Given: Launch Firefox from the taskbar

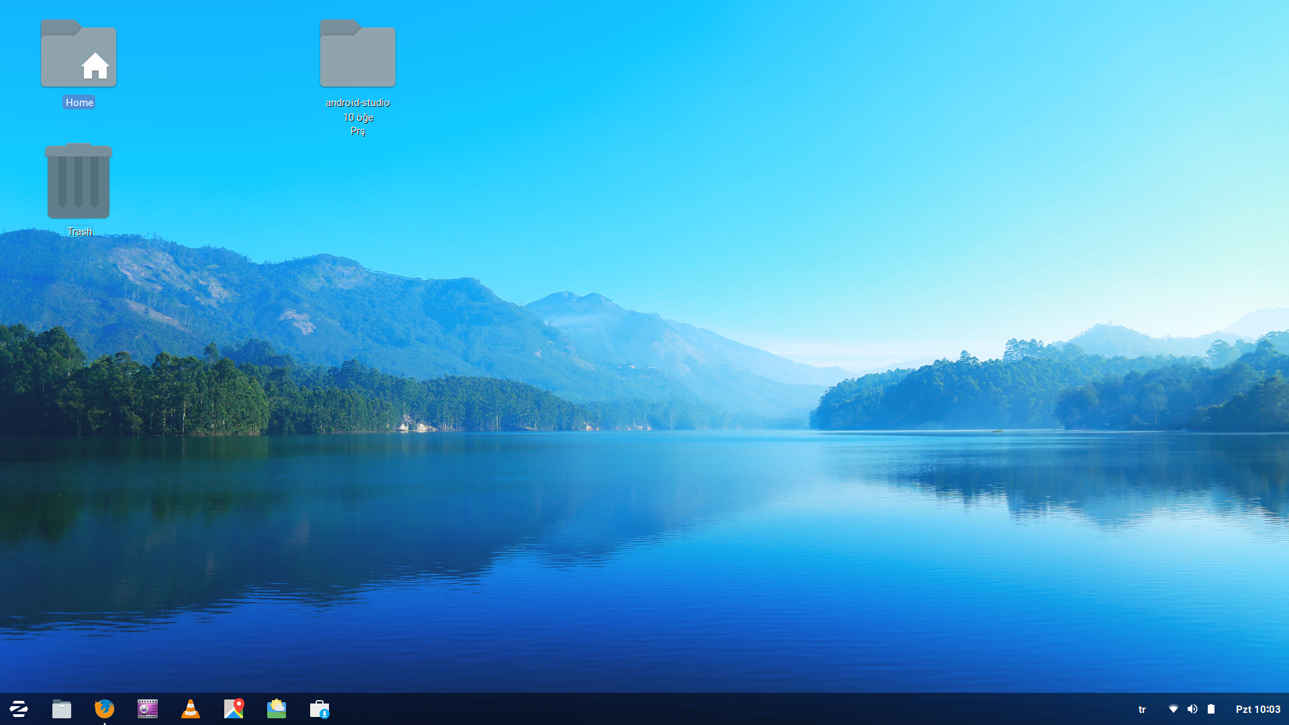Looking at the screenshot, I should click(x=105, y=709).
